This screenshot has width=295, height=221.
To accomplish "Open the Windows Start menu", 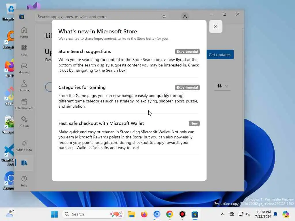I will point(54,214).
